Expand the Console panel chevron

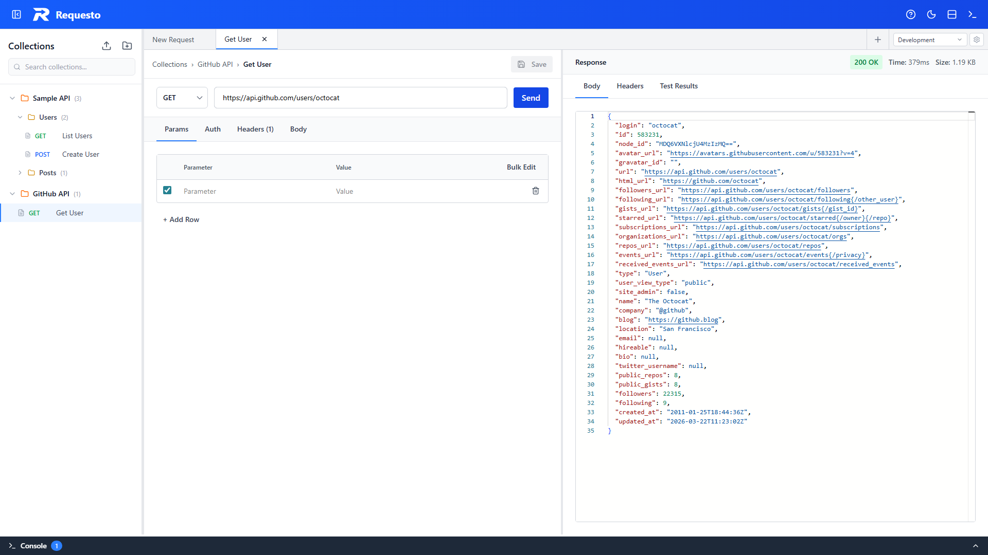(975, 546)
